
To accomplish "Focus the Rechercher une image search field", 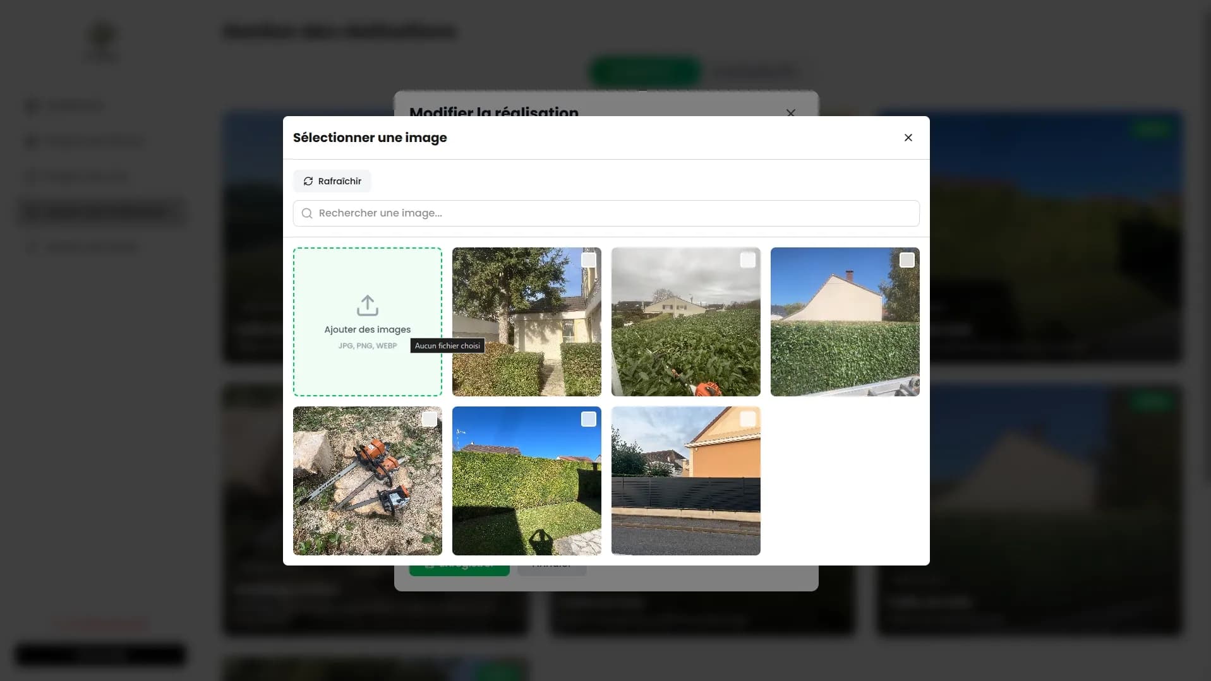I will pos(606,213).
